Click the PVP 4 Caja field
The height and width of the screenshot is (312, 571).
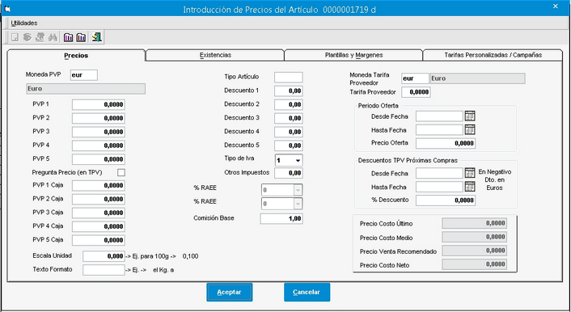[x=99, y=226]
